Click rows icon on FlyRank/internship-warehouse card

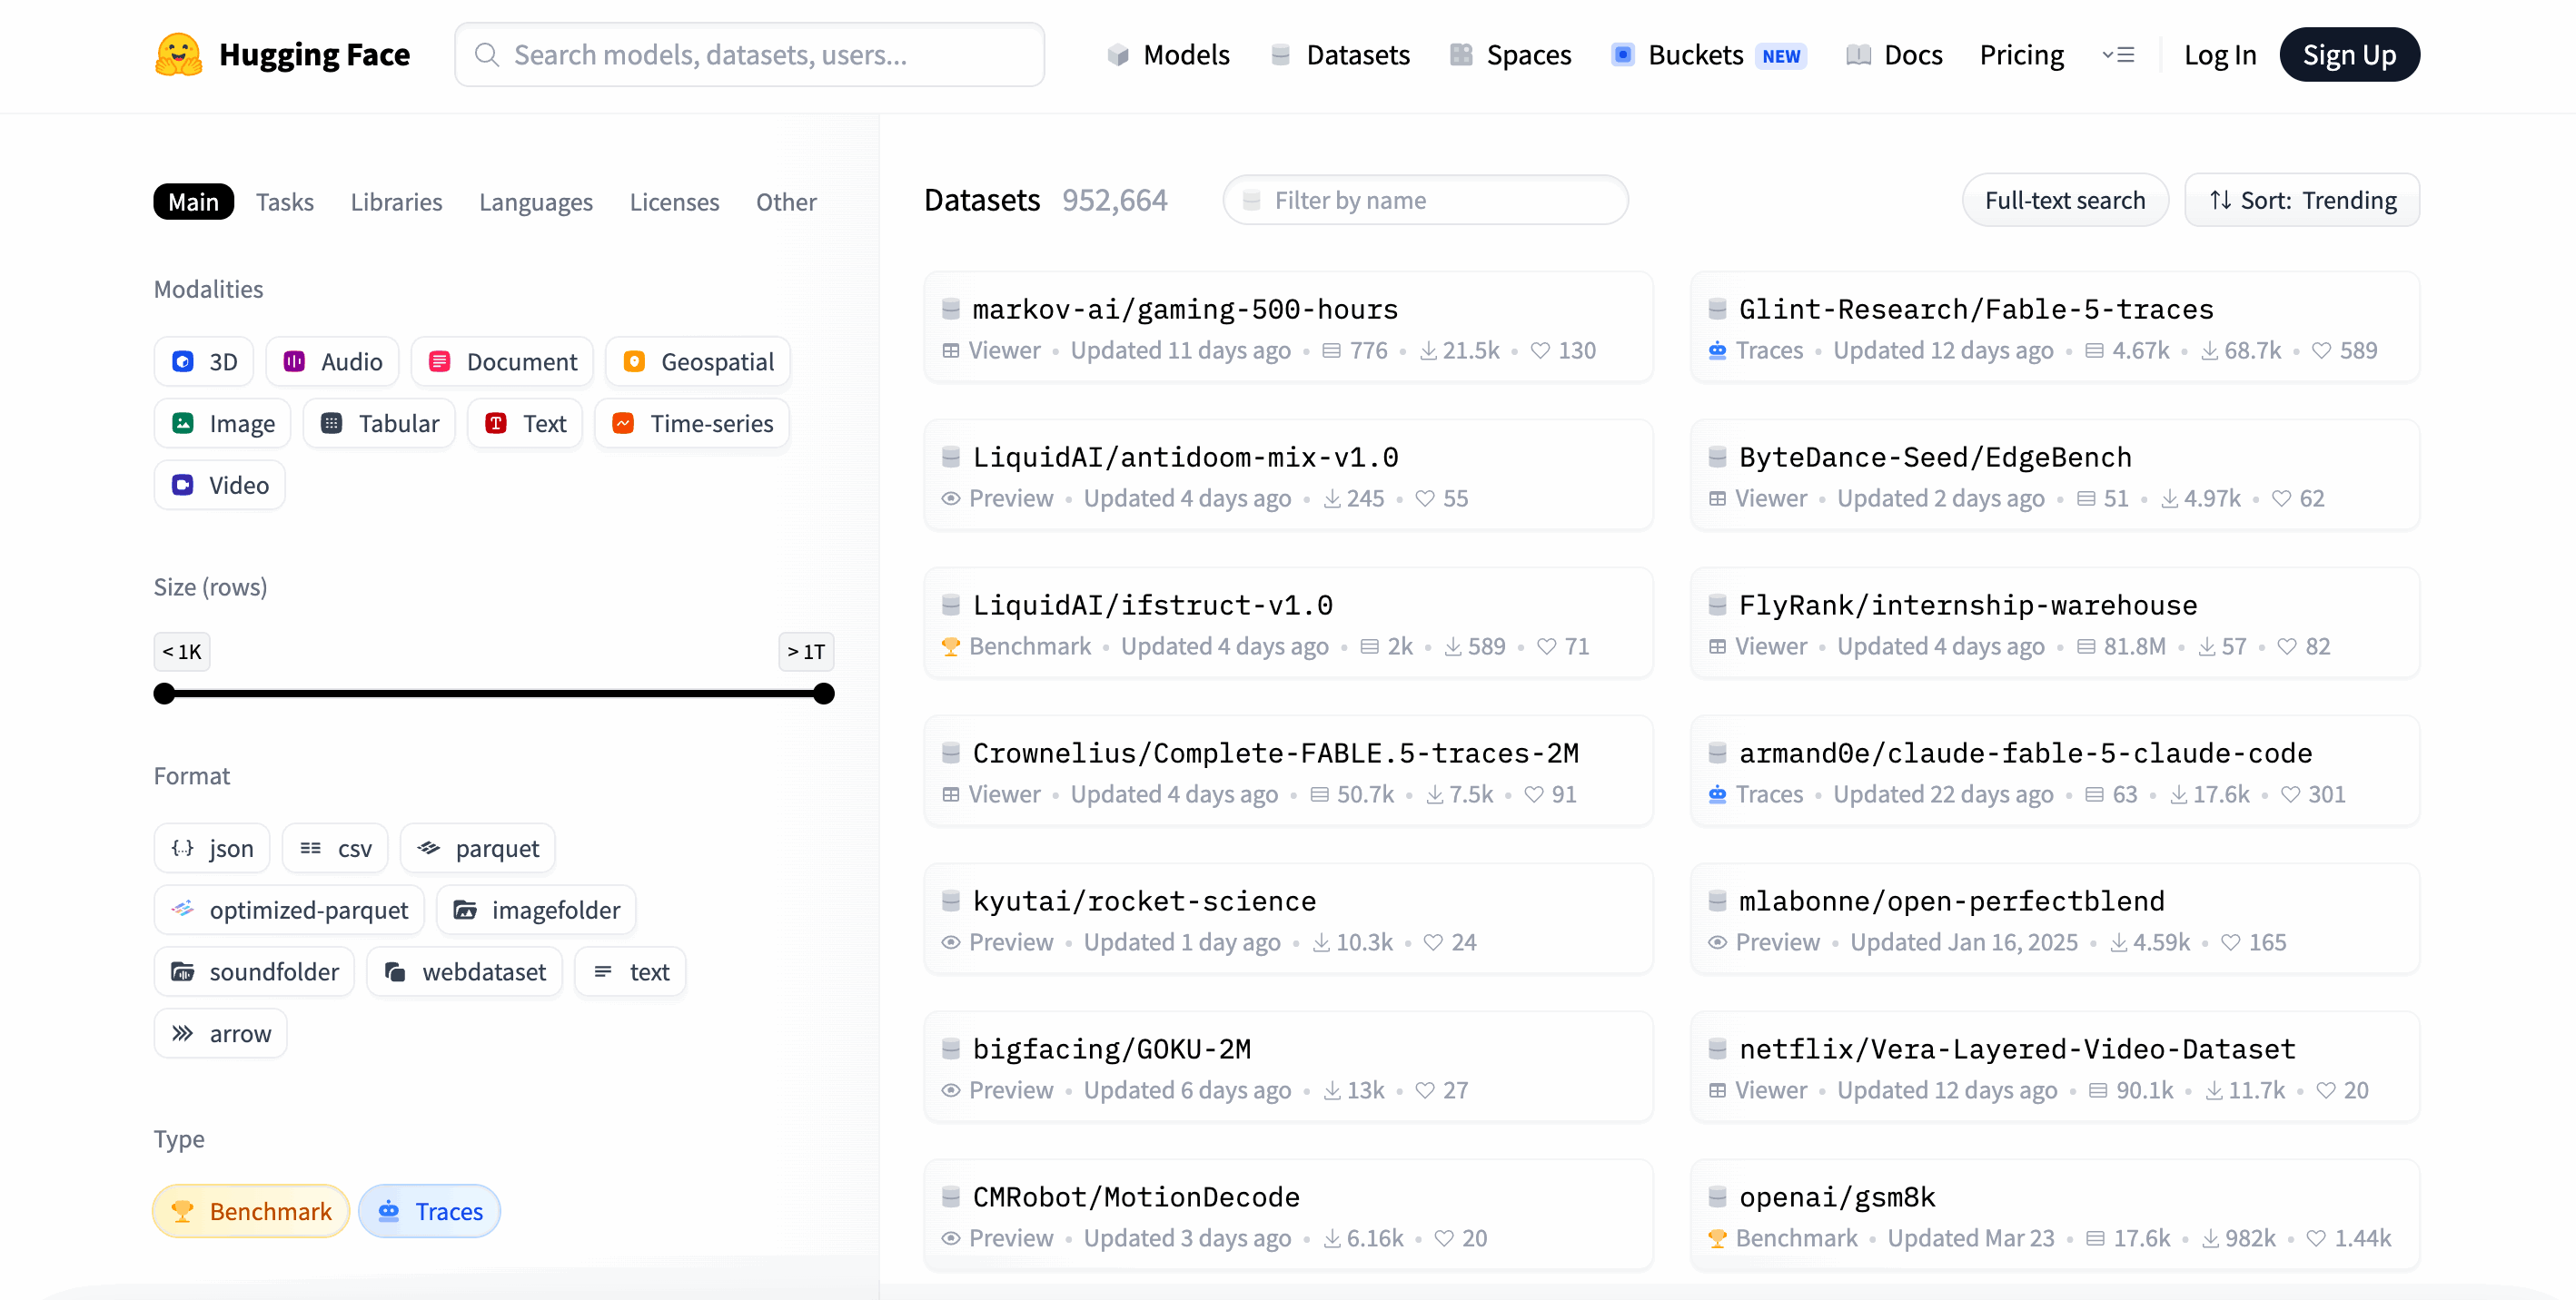click(x=2086, y=646)
